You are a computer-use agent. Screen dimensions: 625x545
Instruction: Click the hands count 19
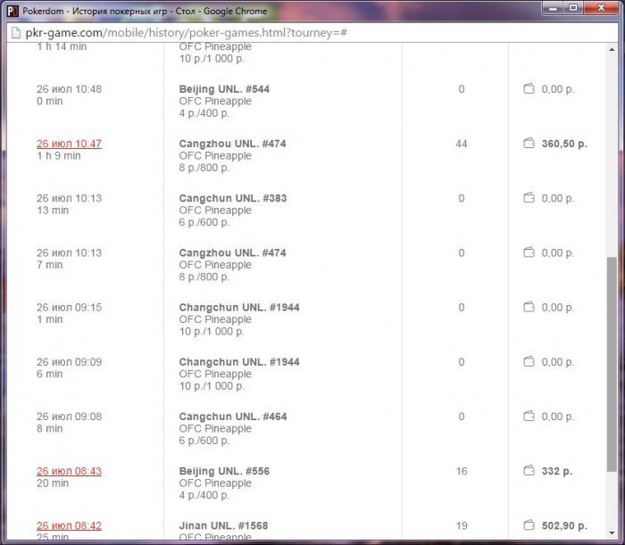(462, 525)
